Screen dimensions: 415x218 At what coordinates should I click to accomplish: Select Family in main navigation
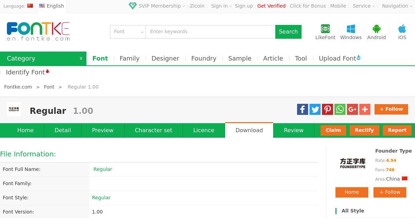(x=130, y=58)
